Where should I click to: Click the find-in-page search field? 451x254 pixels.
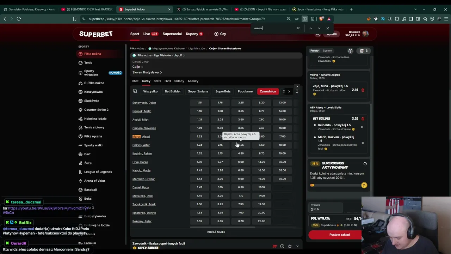274,28
